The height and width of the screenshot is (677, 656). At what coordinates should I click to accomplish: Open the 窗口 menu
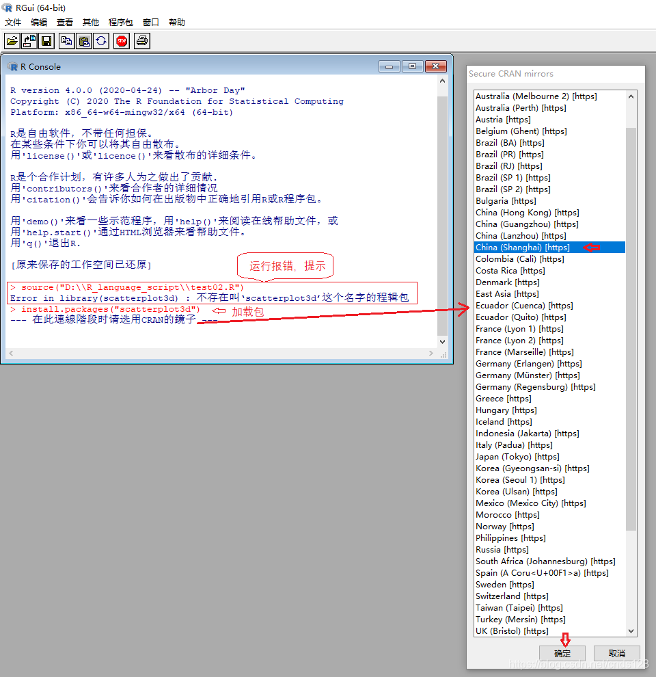(150, 22)
